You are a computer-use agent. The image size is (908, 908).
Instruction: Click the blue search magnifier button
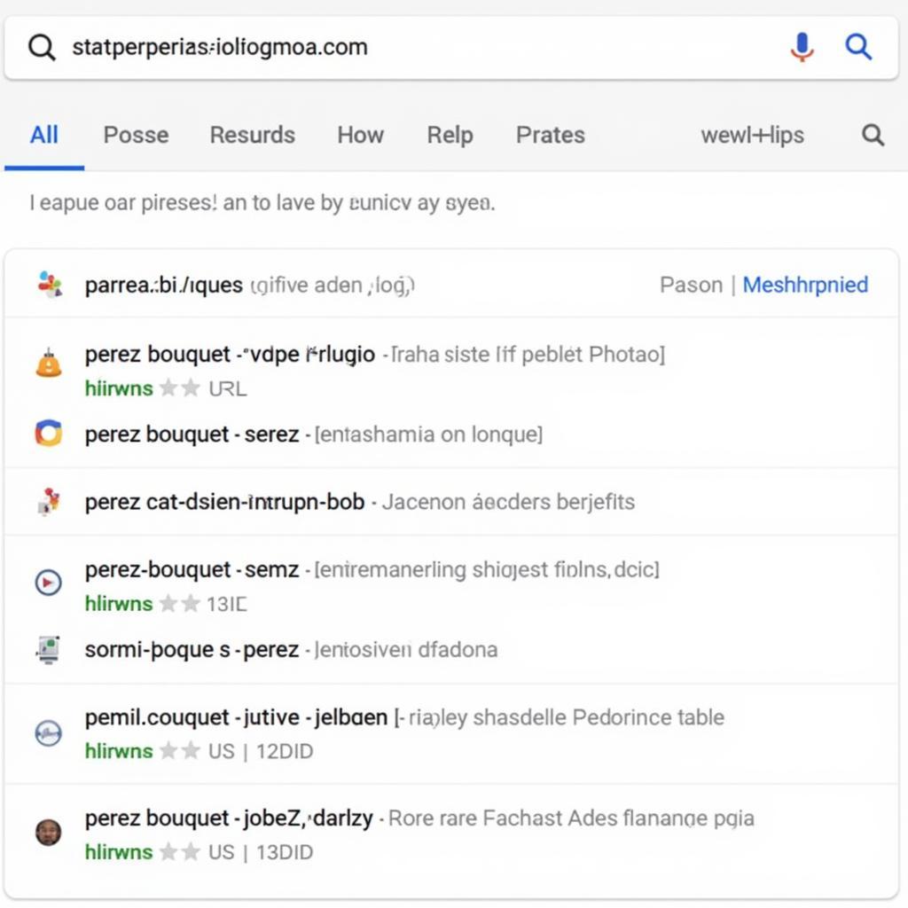858,47
